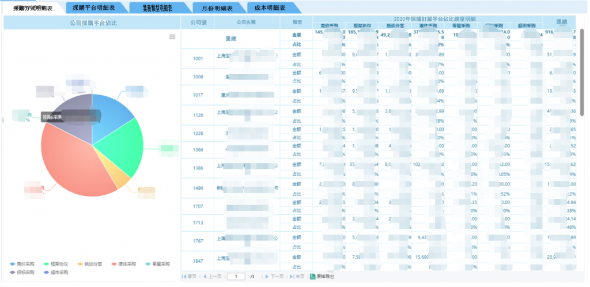Image resolution: width=590 pixels, height=287 pixels.
Task: Select company number 1713 cell
Action: 198,222
